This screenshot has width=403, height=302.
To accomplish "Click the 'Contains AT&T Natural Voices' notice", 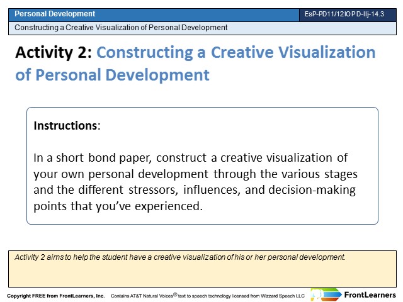I will [208, 296].
